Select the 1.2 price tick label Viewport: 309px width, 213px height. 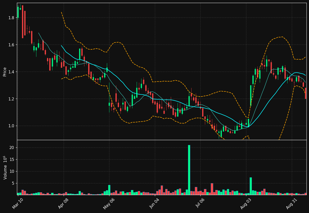(x=11, y=99)
